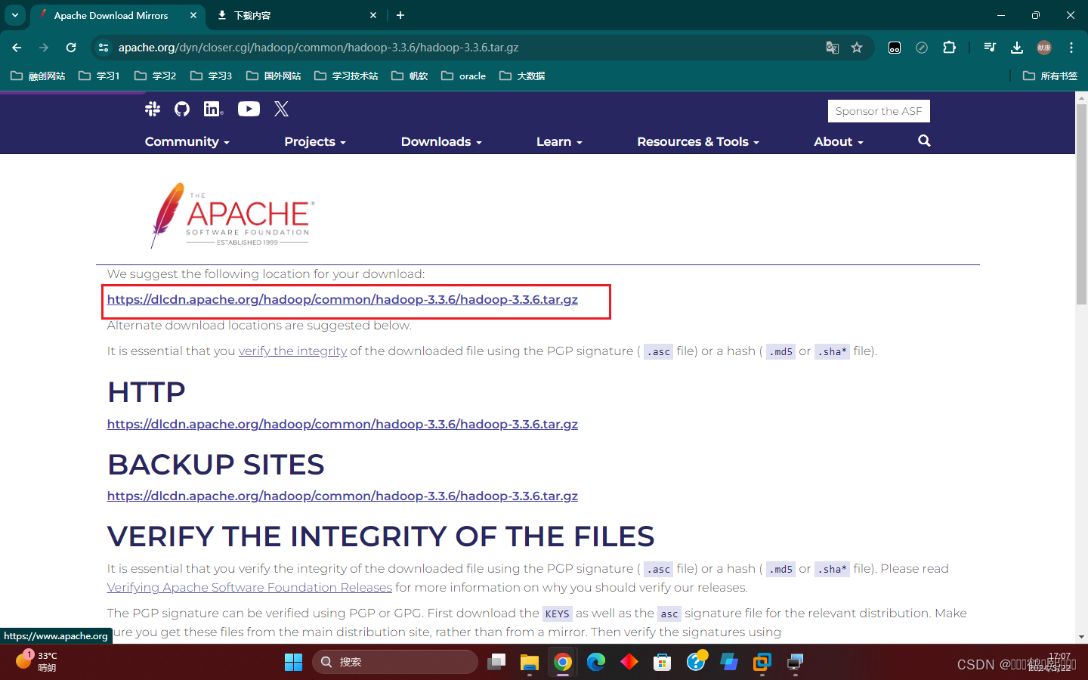The image size is (1088, 680).
Task: Click the hadoop link under HTTP heading
Action: (342, 424)
